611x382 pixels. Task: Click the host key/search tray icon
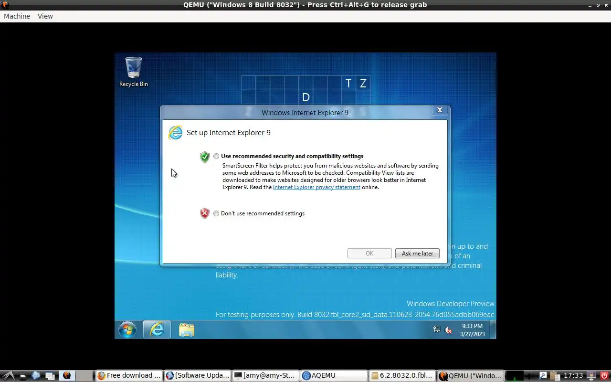tap(543, 375)
